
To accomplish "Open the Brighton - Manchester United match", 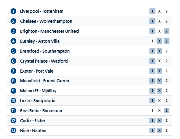I will 49,31.
